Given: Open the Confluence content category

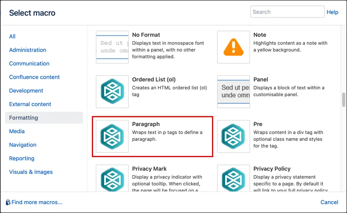Looking at the screenshot, I should pos(34,77).
